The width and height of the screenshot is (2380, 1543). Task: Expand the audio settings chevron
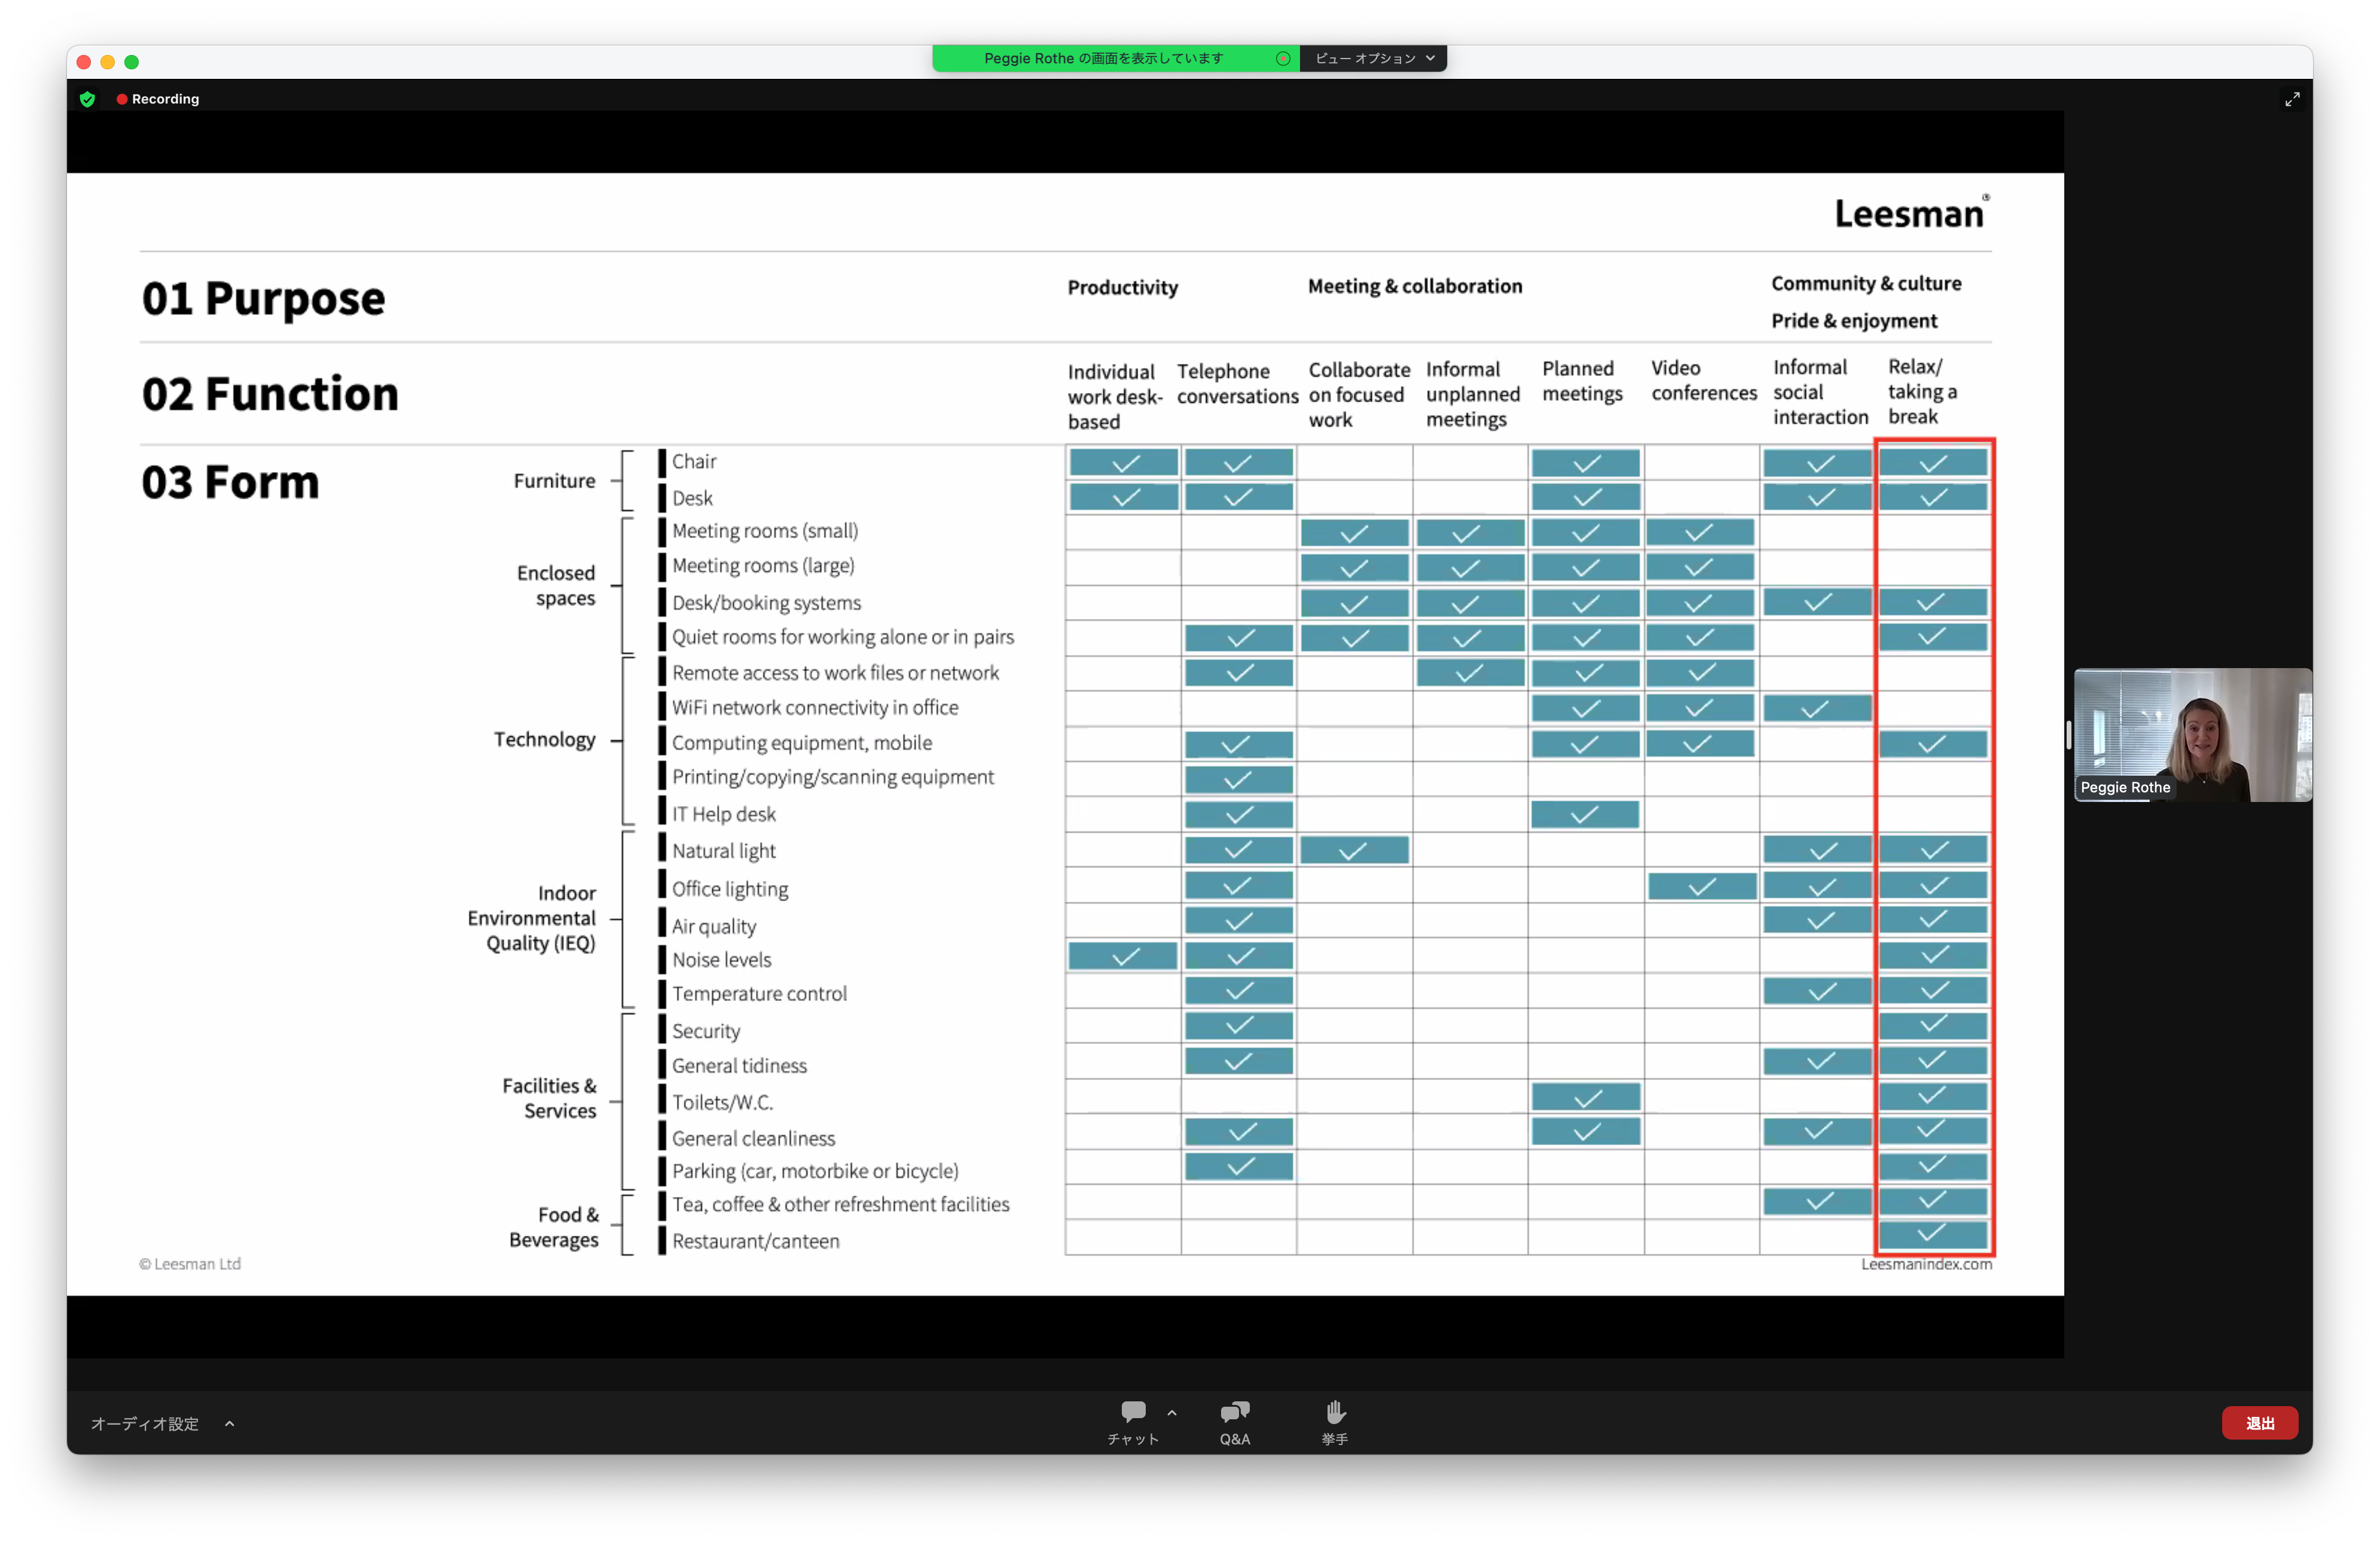tap(230, 1424)
